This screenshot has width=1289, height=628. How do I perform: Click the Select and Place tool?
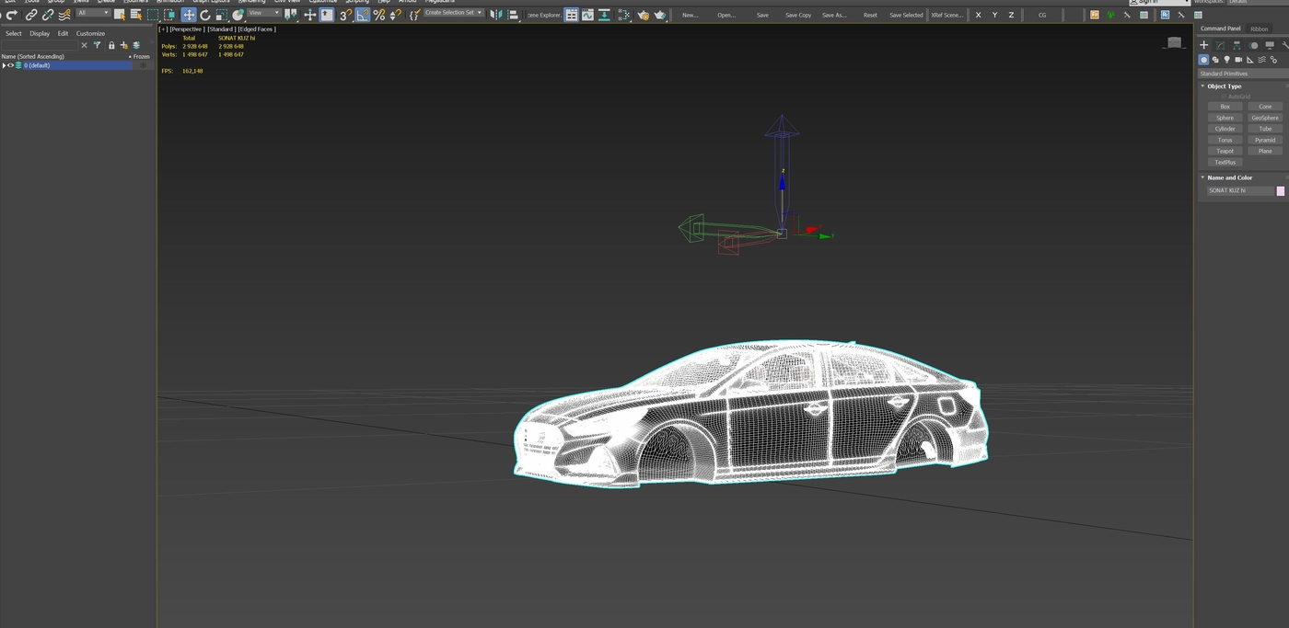coord(238,15)
